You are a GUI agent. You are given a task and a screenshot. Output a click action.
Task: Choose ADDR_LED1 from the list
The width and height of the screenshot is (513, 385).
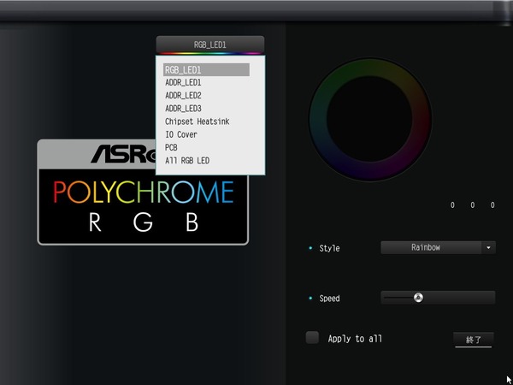tap(183, 82)
